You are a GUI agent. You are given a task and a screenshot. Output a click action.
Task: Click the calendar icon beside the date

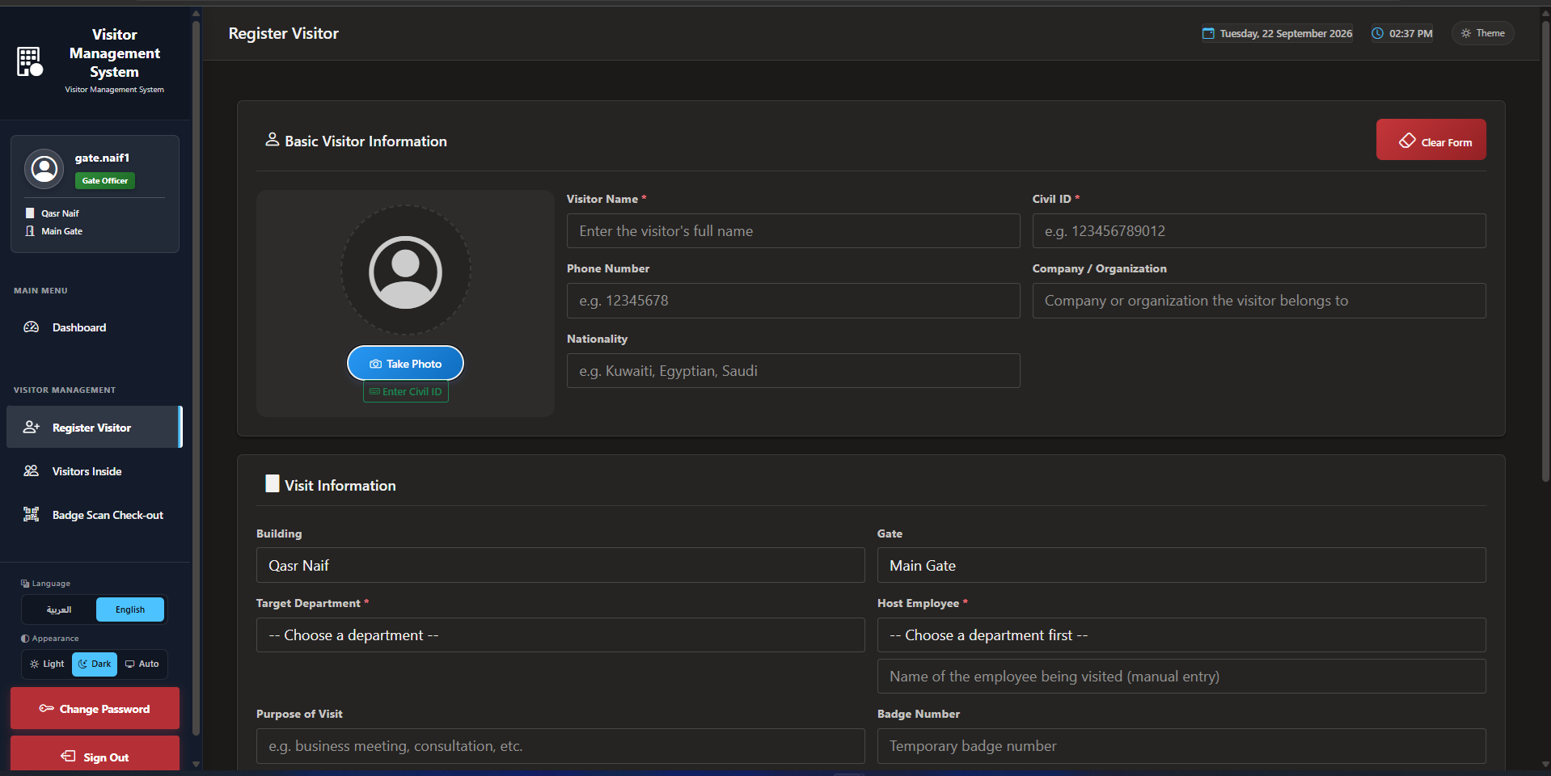tap(1208, 33)
